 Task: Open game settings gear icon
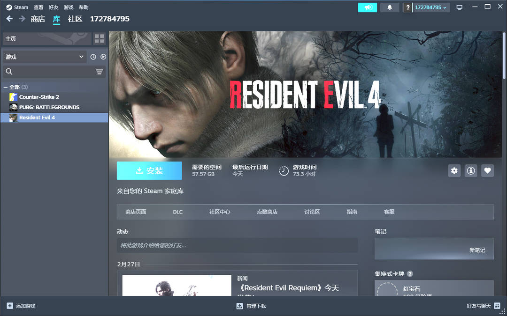click(454, 171)
